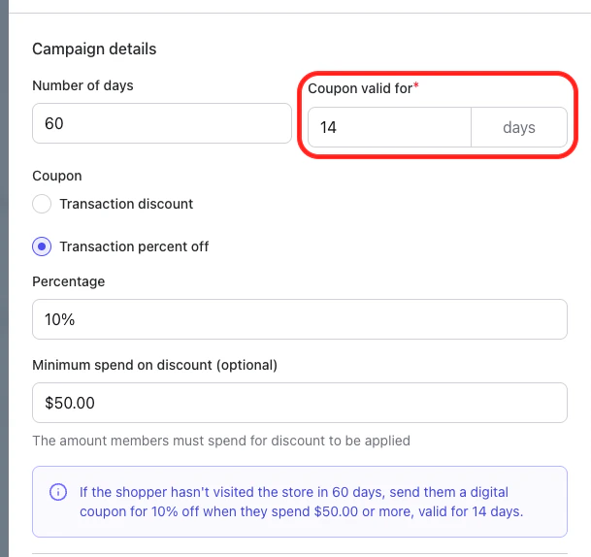
Task: Click the Coupon valid for field showing 14
Action: (x=389, y=127)
